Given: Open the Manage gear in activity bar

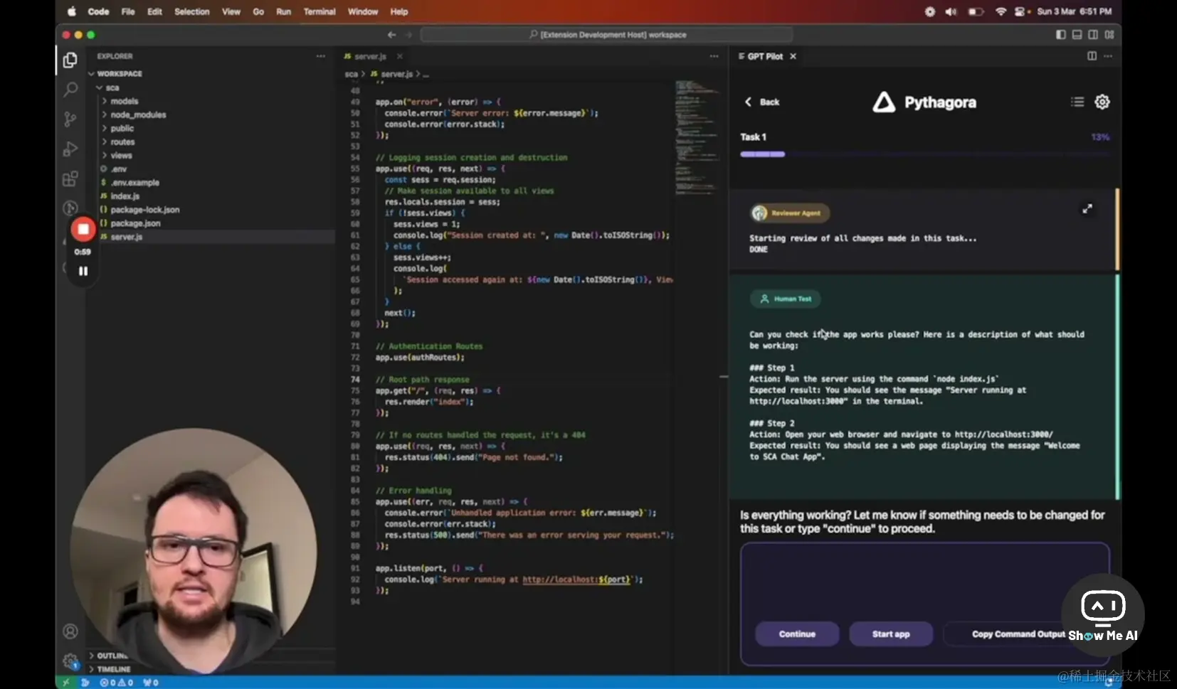Looking at the screenshot, I should tap(70, 661).
